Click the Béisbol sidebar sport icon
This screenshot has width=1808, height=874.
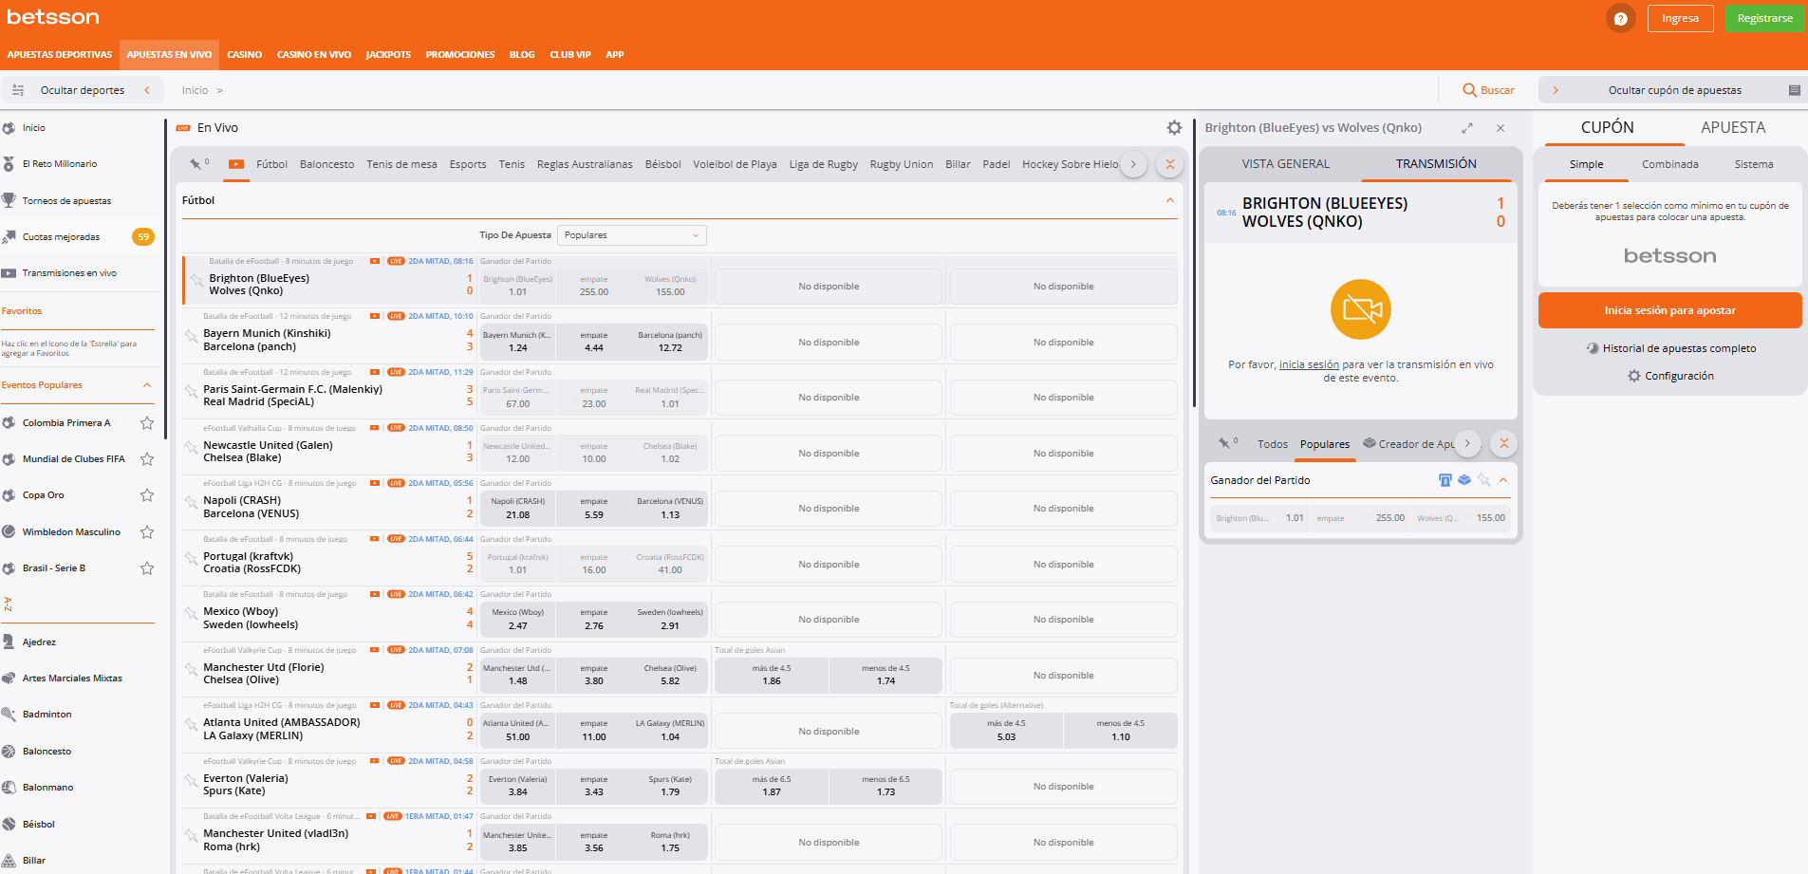(x=9, y=824)
